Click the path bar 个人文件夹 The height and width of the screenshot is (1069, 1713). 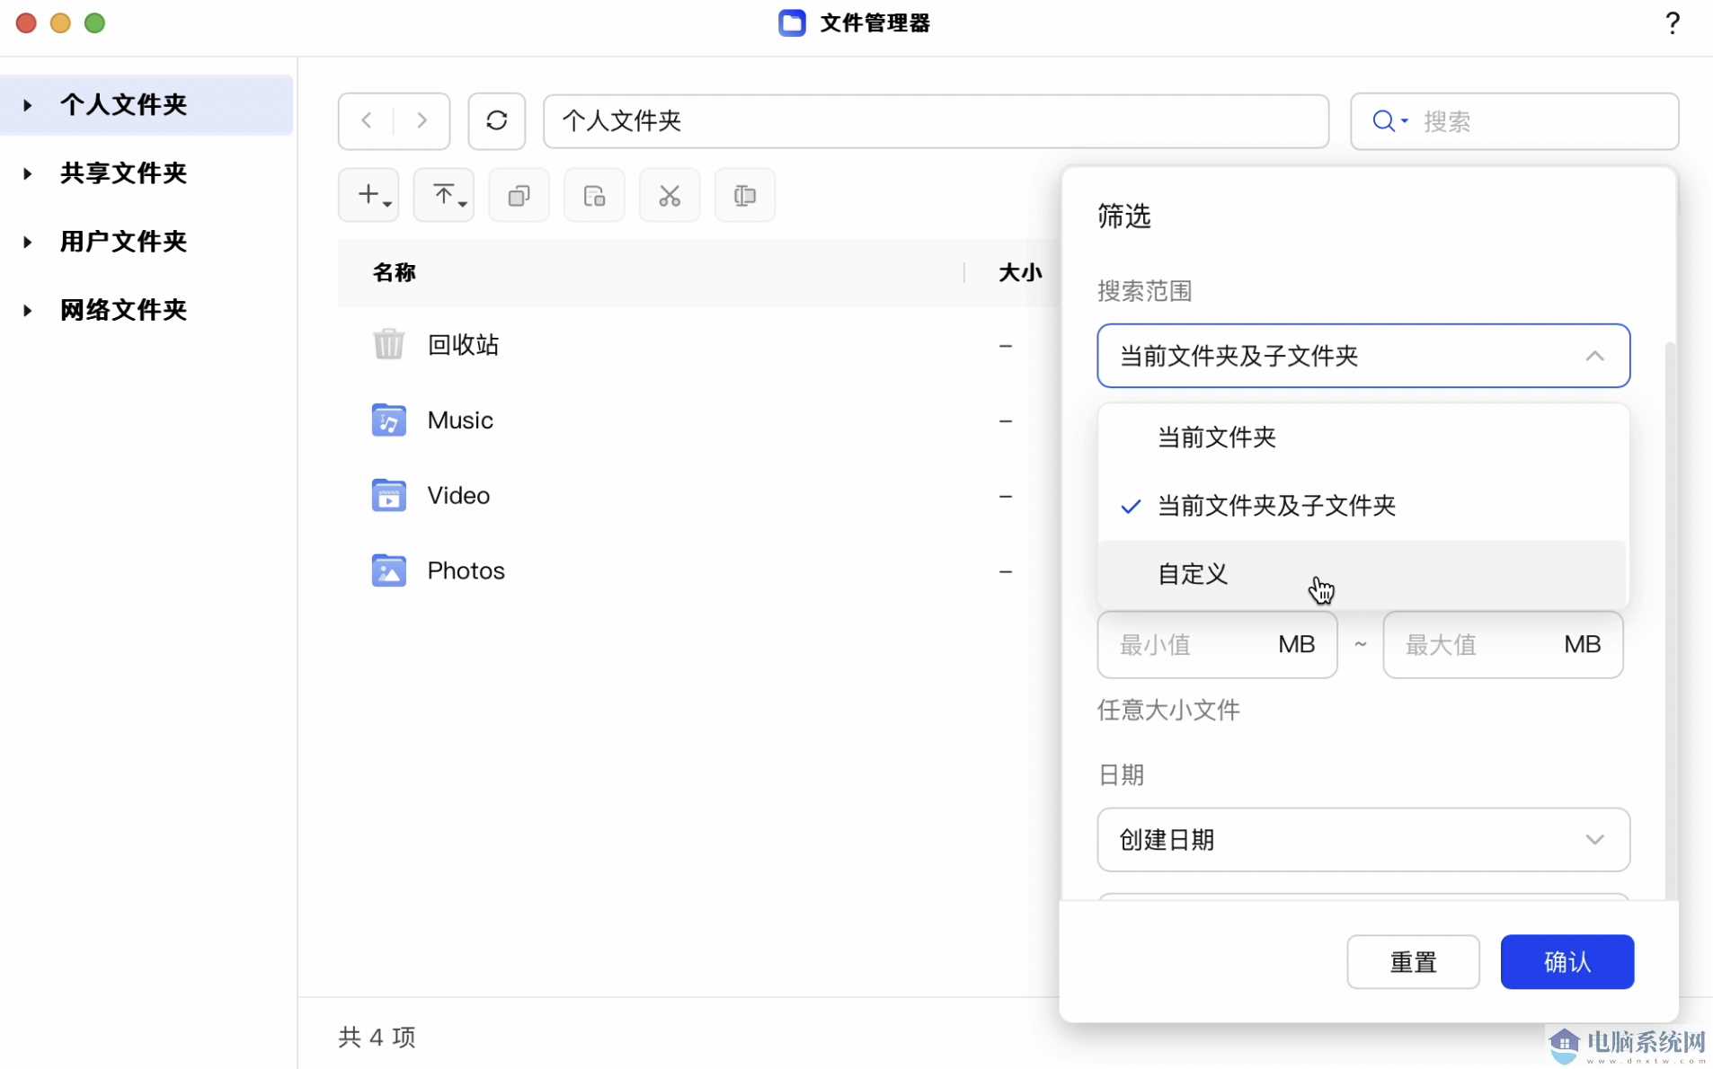point(936,121)
